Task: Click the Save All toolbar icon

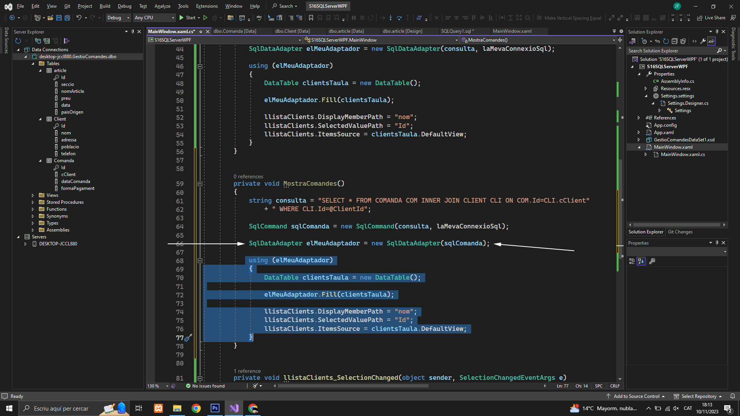Action: (67, 18)
